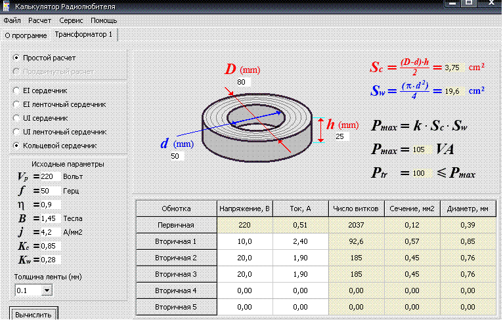The width and height of the screenshot is (503, 320).
Task: Open the Помощь menu
Action: [103, 21]
